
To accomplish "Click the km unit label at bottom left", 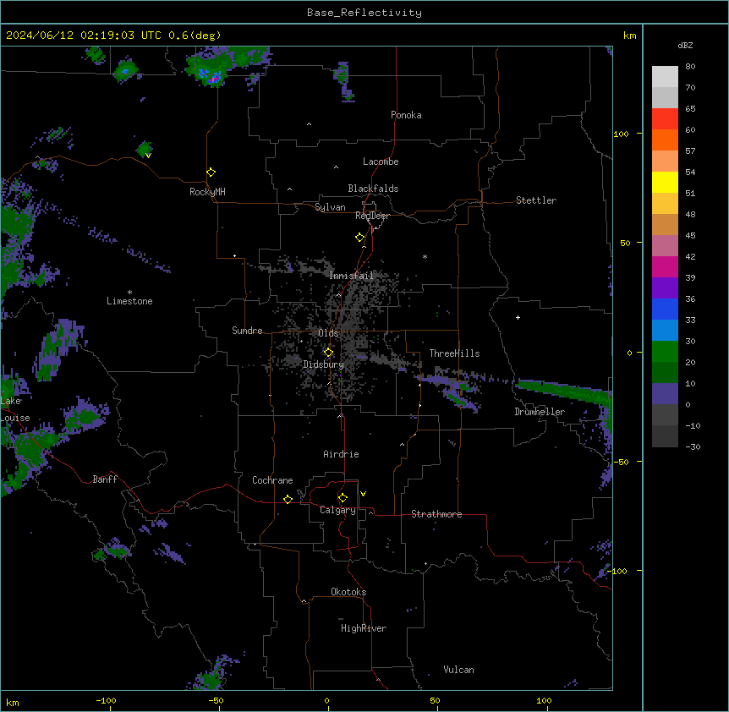I will 13,702.
